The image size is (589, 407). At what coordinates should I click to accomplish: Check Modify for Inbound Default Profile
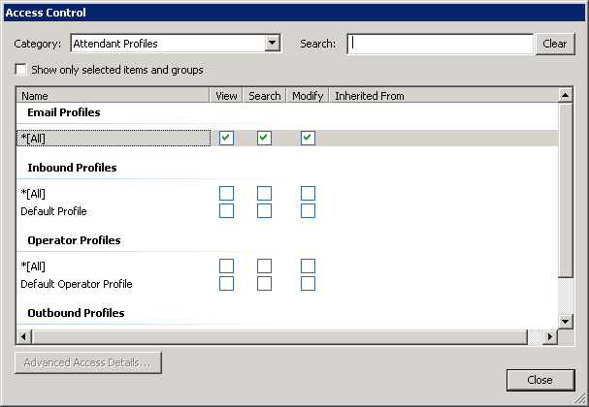tap(308, 211)
